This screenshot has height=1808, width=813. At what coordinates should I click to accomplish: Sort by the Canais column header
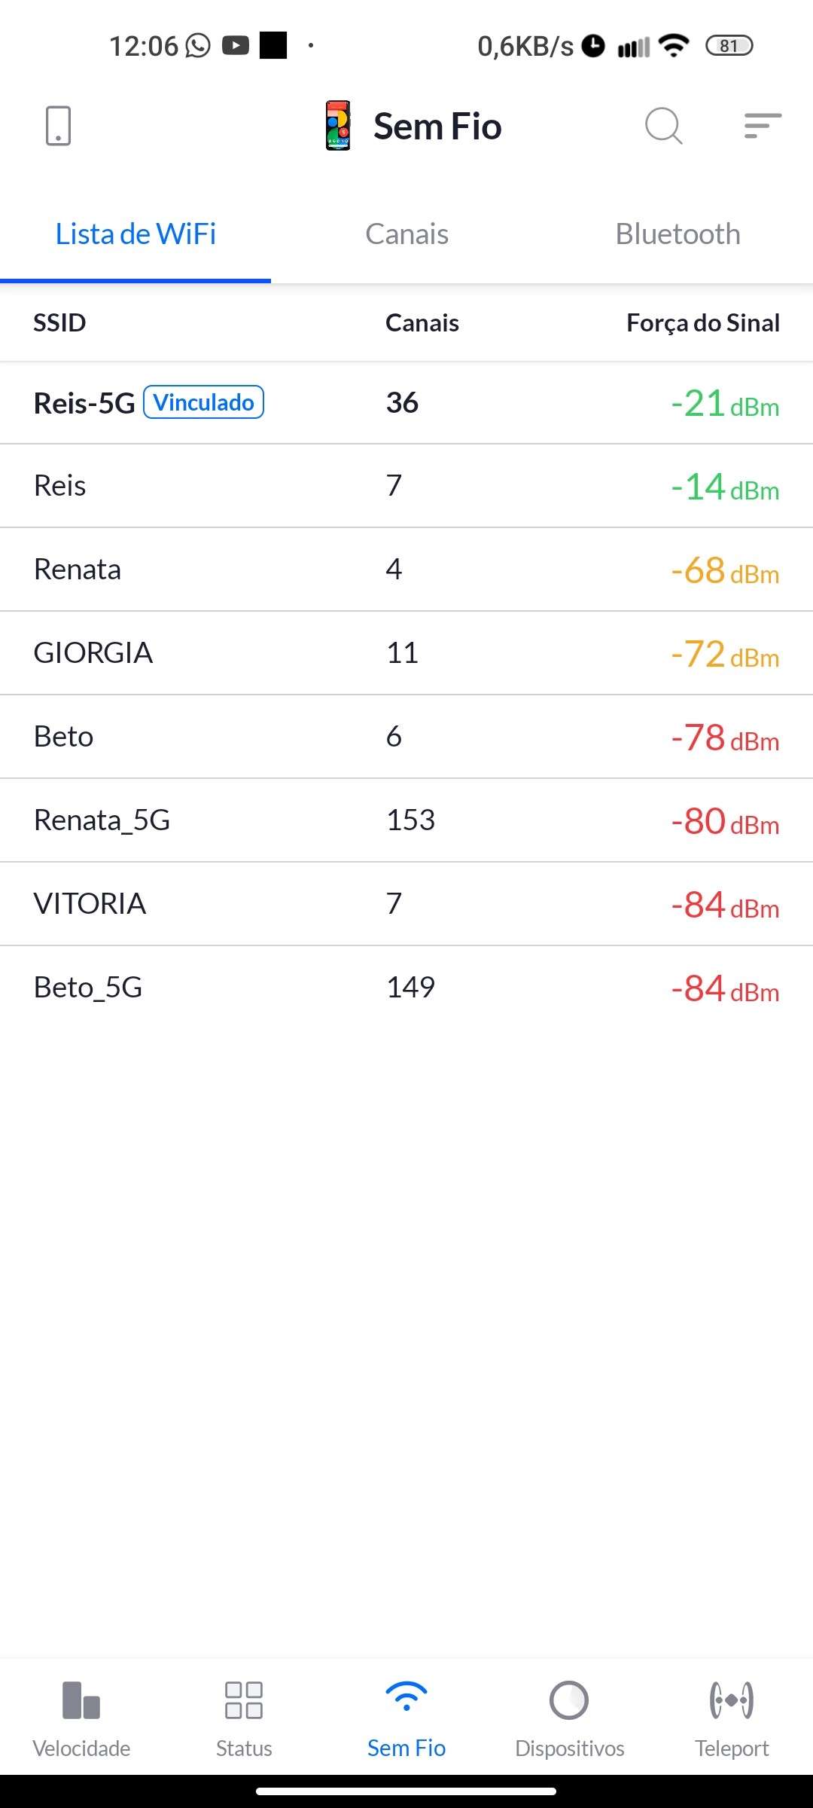click(x=422, y=323)
